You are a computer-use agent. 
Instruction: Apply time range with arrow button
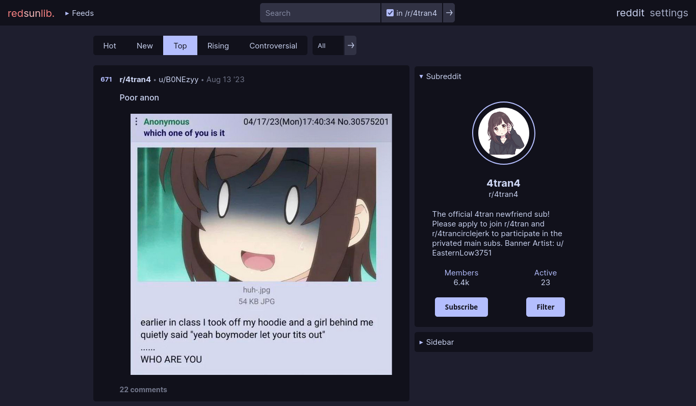pyautogui.click(x=350, y=45)
